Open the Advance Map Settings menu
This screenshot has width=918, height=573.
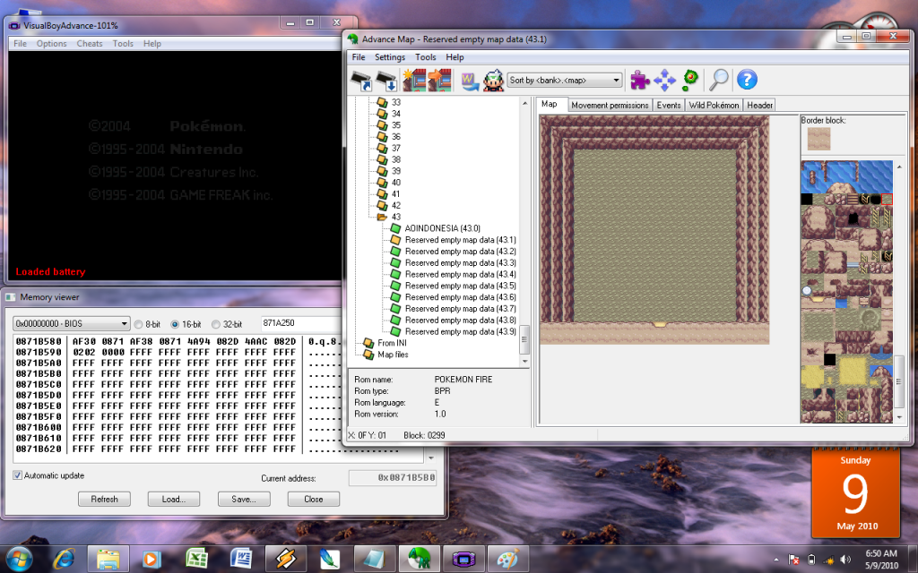coord(390,56)
